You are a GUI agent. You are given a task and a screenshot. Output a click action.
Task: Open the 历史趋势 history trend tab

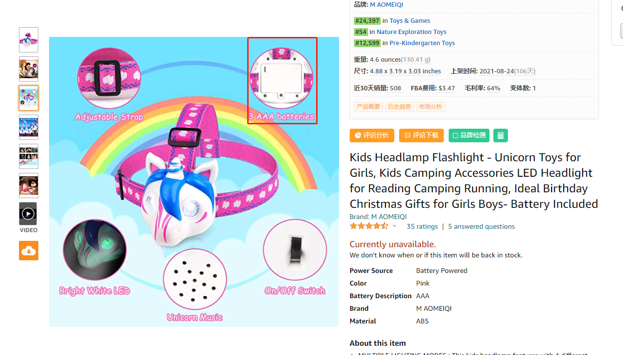[400, 107]
